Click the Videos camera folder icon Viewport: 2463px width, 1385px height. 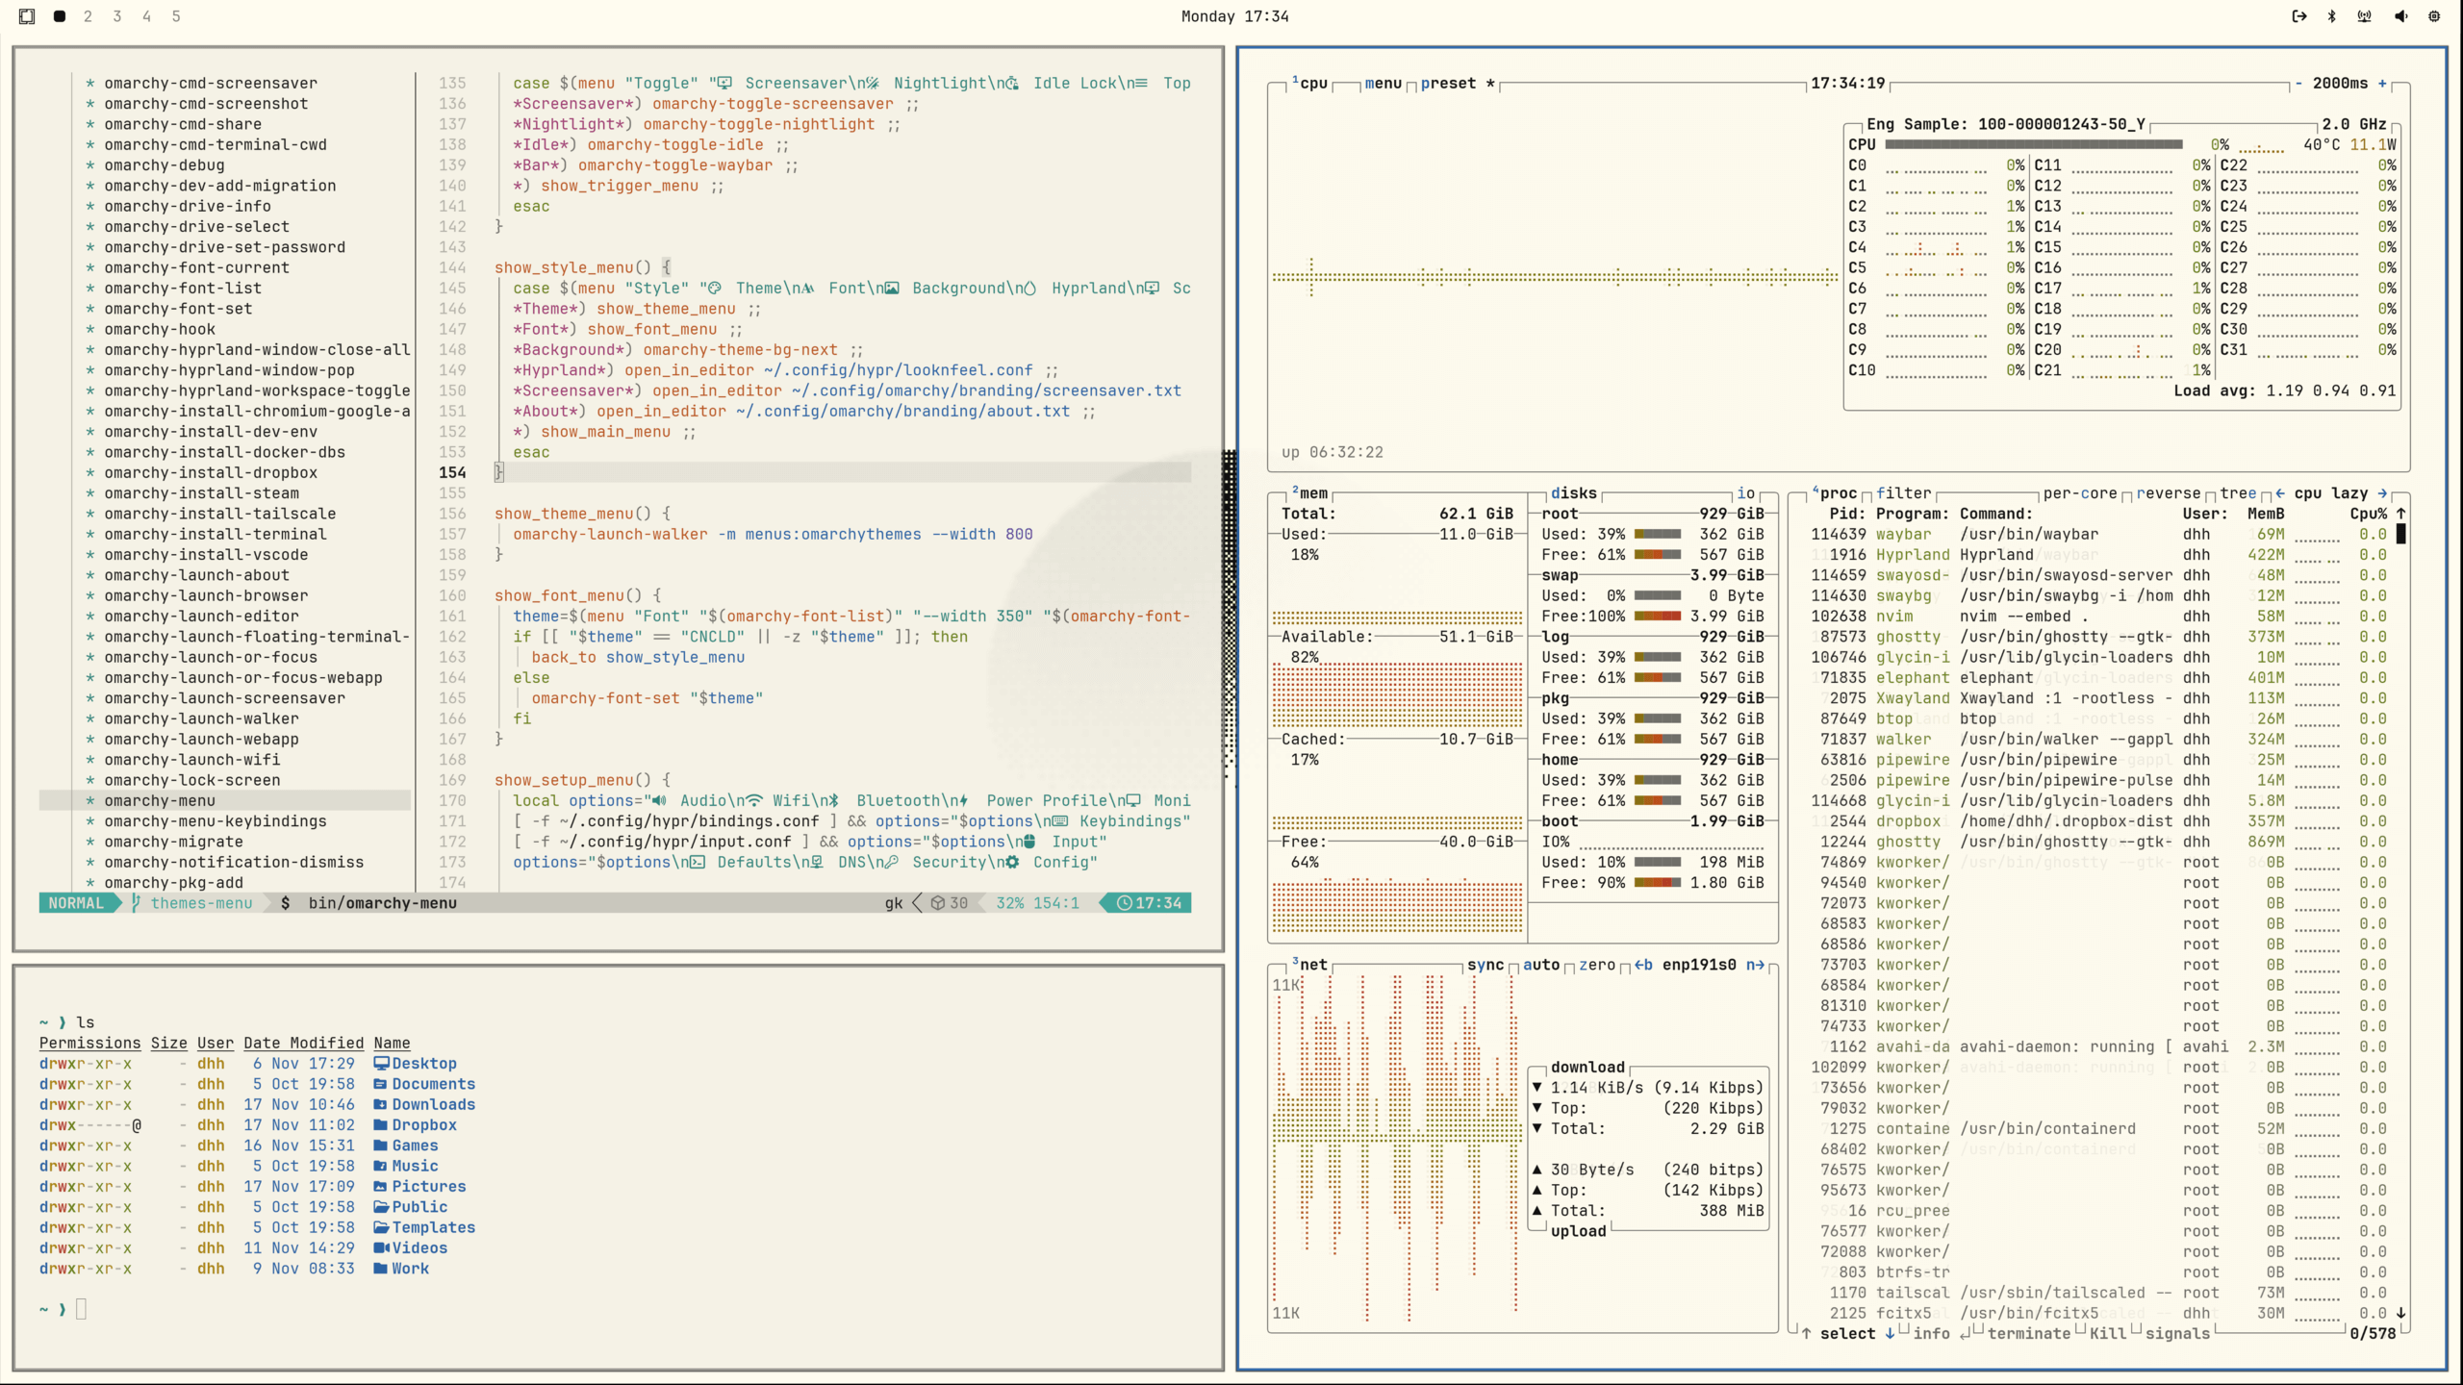381,1247
